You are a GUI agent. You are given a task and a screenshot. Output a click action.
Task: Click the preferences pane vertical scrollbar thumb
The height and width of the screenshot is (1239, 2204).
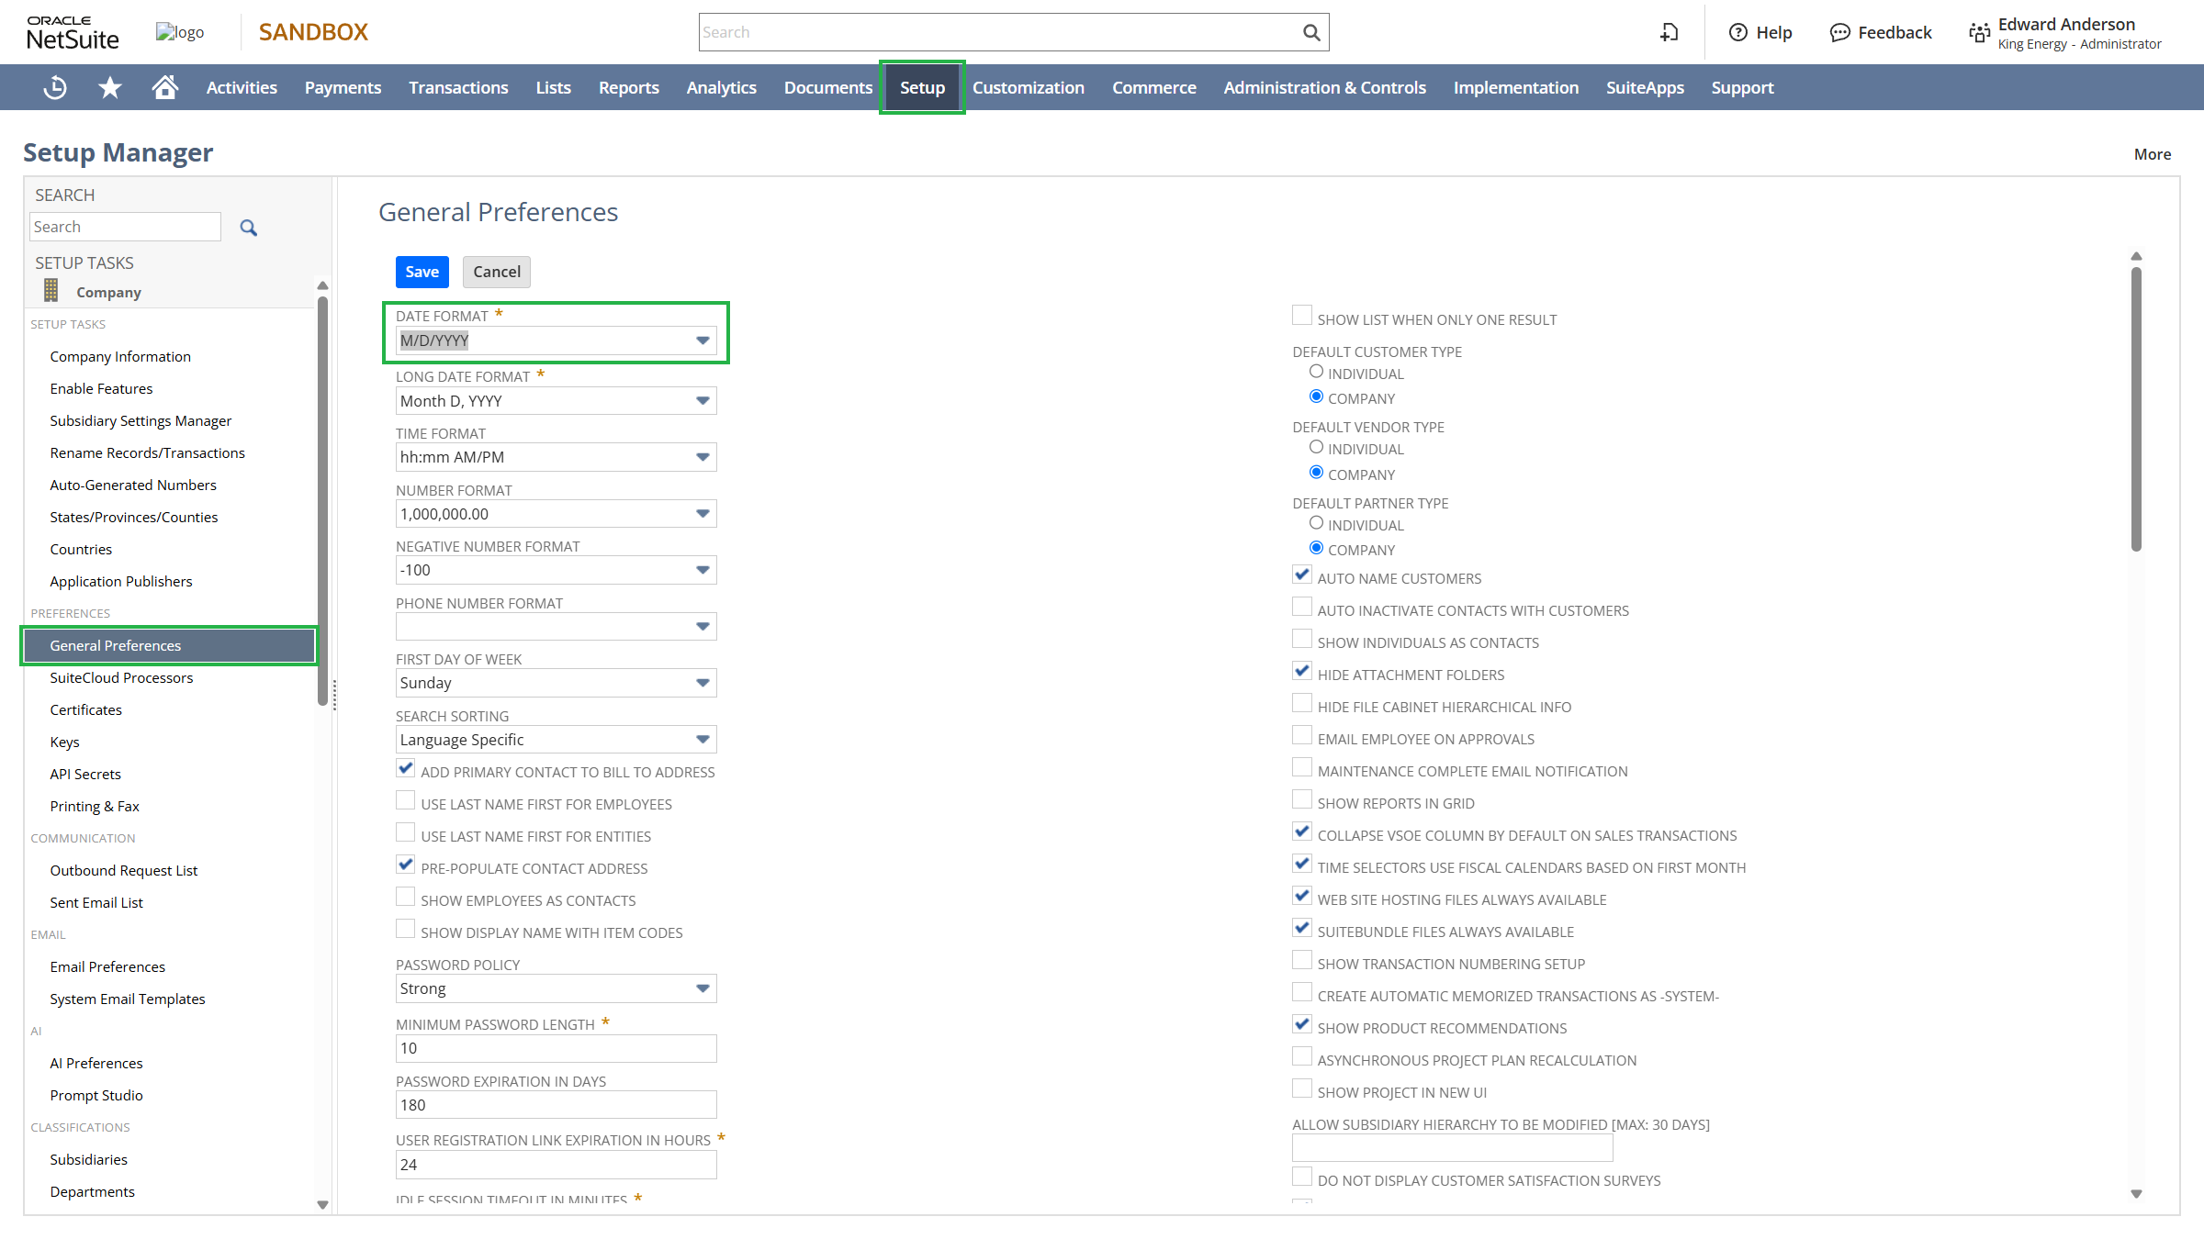2136,409
